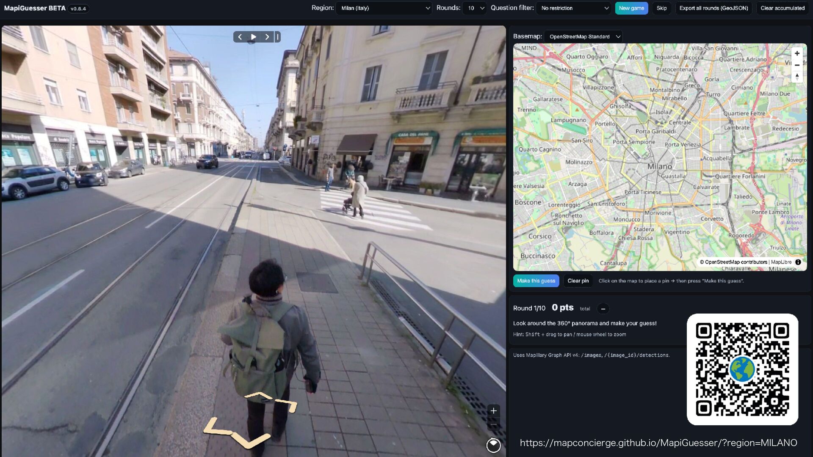Open the Basemap OpenStreetMap Standard dropdown
This screenshot has width=813, height=457.
pos(583,37)
